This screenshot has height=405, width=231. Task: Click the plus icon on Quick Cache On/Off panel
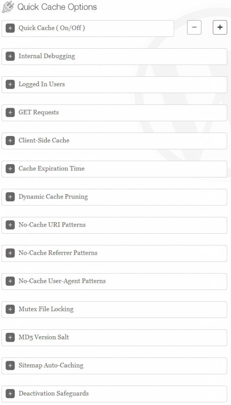coord(10,28)
